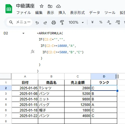
Task: Select the cell Tシャツ
Action: pos(51,88)
